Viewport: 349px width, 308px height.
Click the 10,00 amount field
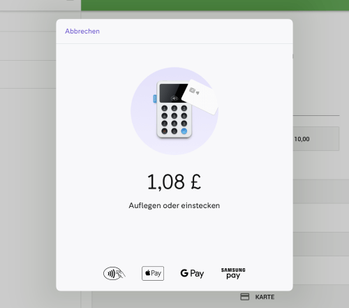tap(316, 139)
